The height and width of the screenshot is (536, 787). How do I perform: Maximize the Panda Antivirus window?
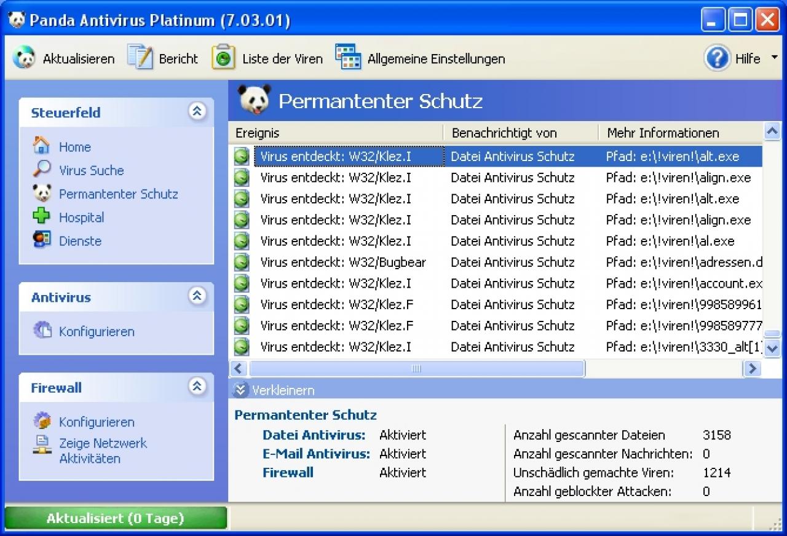click(x=740, y=20)
